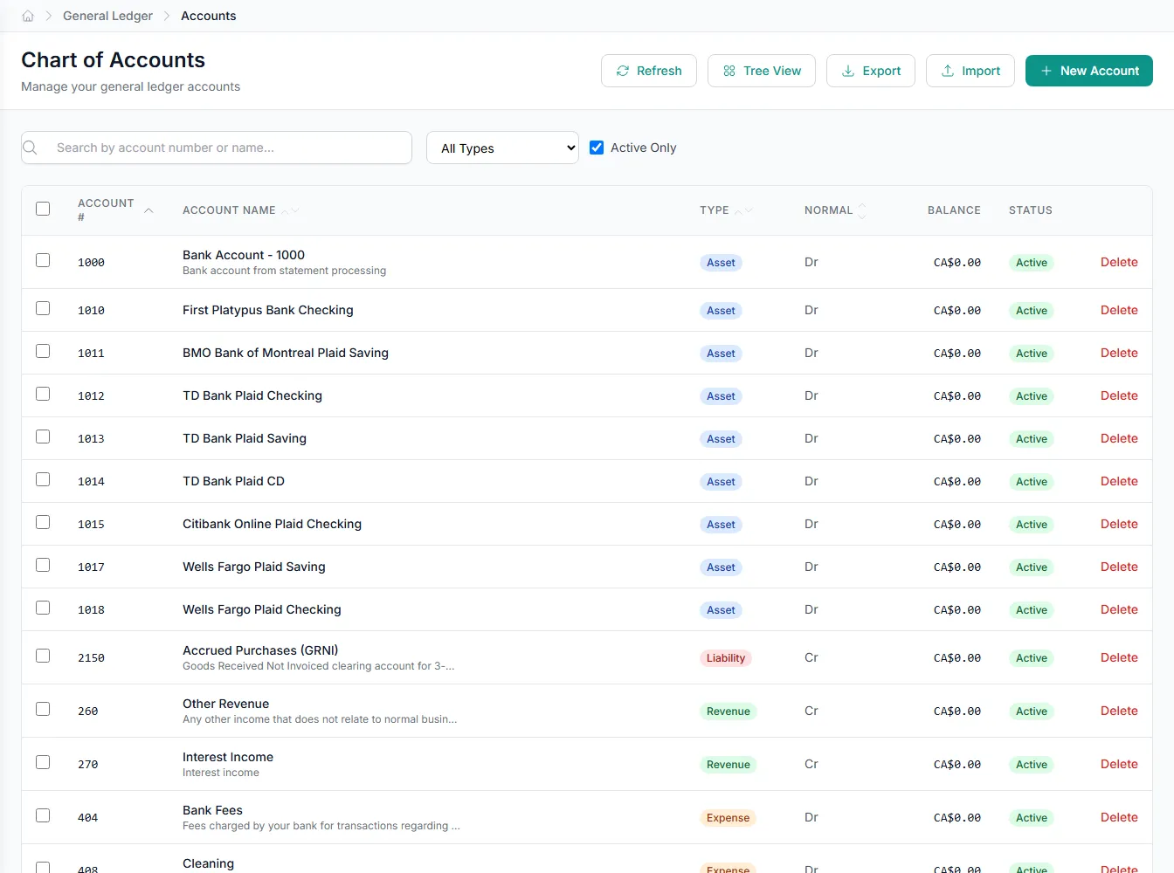Screen dimensions: 1174x873
Task: Delete Interest Income account
Action: pos(1119,764)
